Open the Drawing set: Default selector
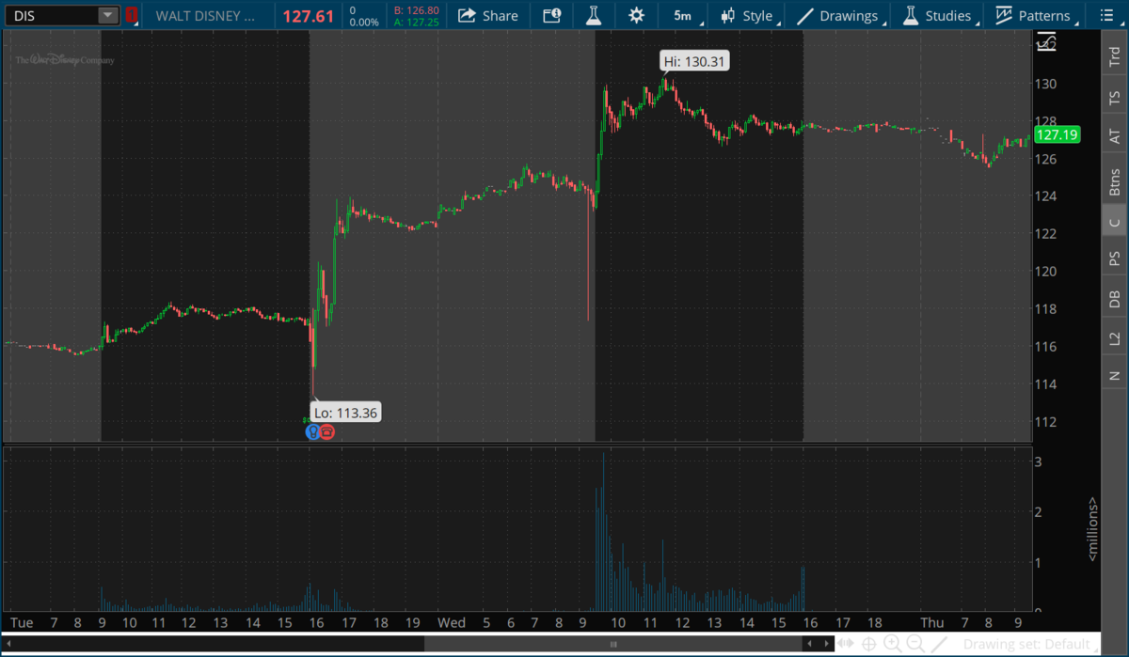Viewport: 1129px width, 657px height. [1028, 644]
